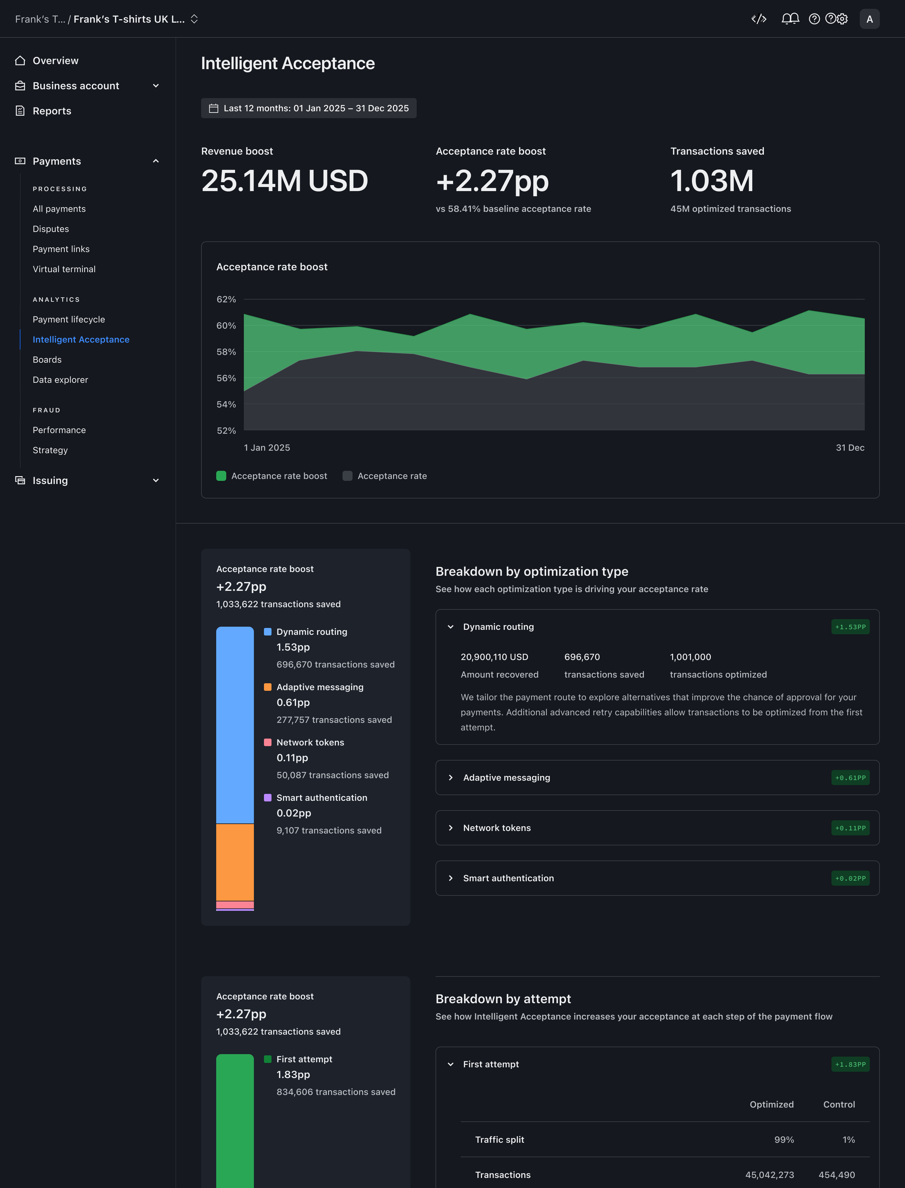Click the blue Dynamic routing legend swatch

point(268,631)
